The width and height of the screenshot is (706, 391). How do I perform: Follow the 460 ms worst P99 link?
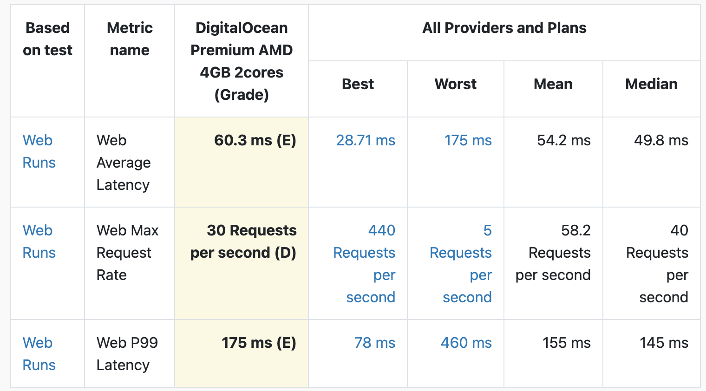(466, 343)
